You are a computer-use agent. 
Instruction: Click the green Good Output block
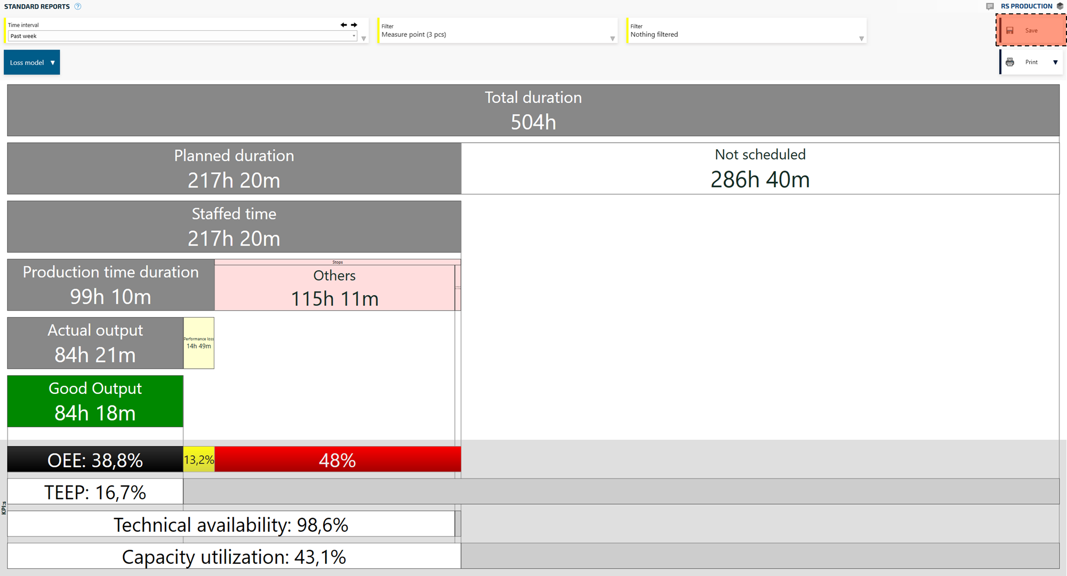pyautogui.click(x=95, y=401)
